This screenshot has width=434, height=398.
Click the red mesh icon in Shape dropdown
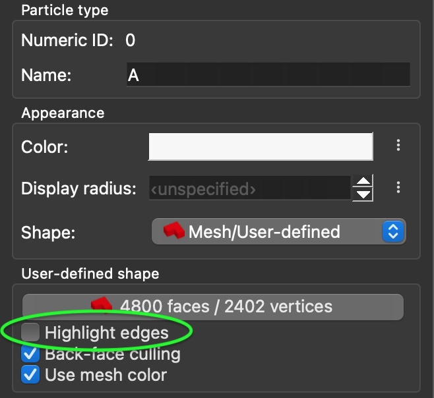click(174, 231)
